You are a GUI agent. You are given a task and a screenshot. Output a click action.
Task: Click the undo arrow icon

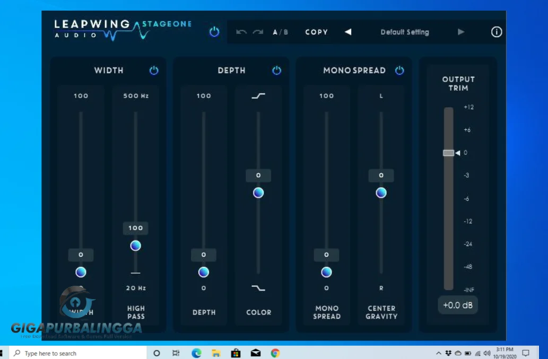[x=241, y=32]
